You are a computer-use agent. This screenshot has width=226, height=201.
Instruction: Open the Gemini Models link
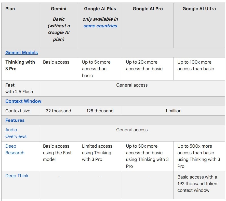[21, 53]
